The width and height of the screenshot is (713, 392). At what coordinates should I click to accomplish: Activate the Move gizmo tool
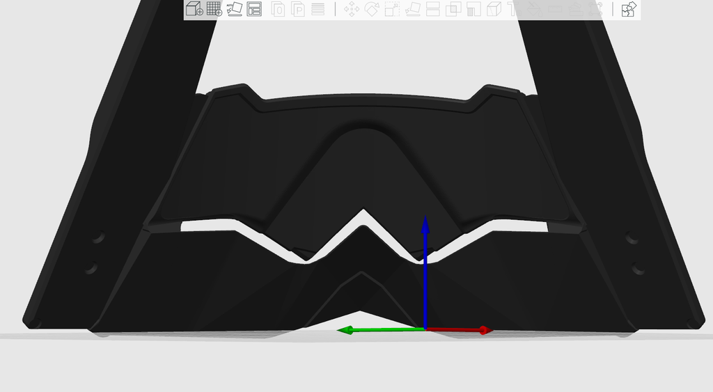tap(352, 8)
